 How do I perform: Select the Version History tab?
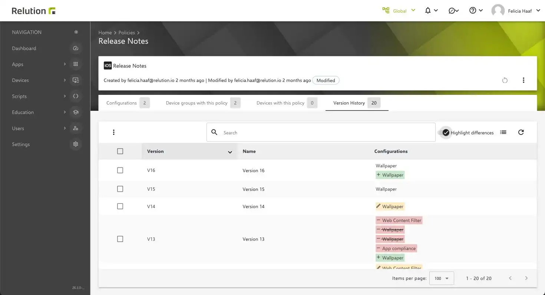pos(357,103)
